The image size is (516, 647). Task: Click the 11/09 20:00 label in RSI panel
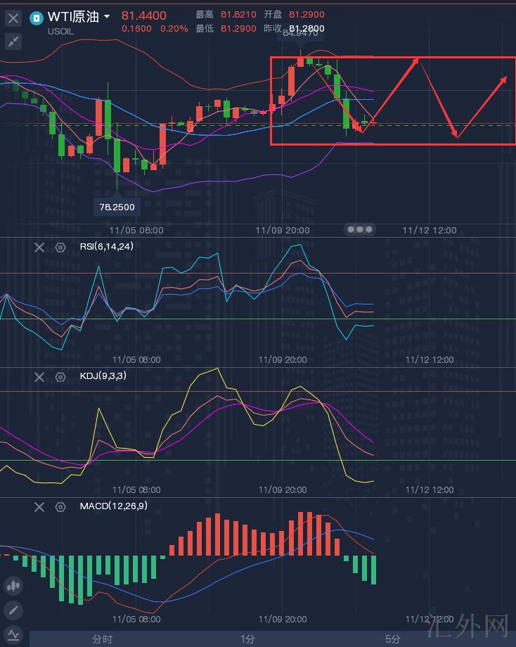(283, 360)
